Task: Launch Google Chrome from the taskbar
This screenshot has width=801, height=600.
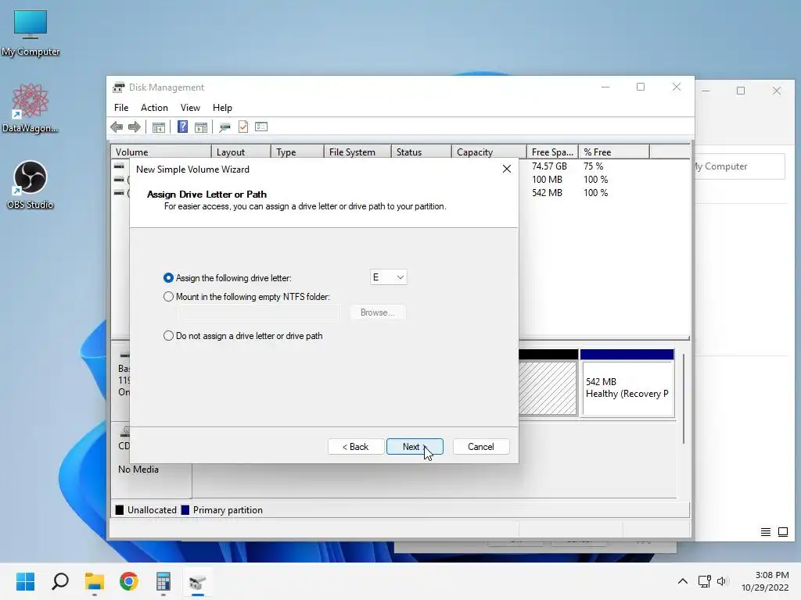Action: coord(129,581)
